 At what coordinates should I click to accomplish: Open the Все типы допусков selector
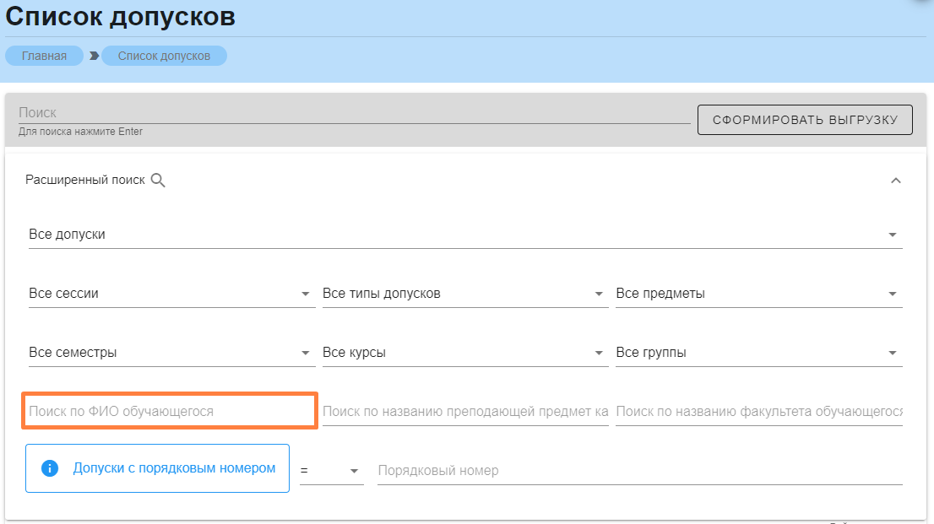(x=464, y=294)
